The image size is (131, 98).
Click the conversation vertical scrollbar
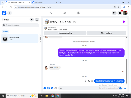126,71
